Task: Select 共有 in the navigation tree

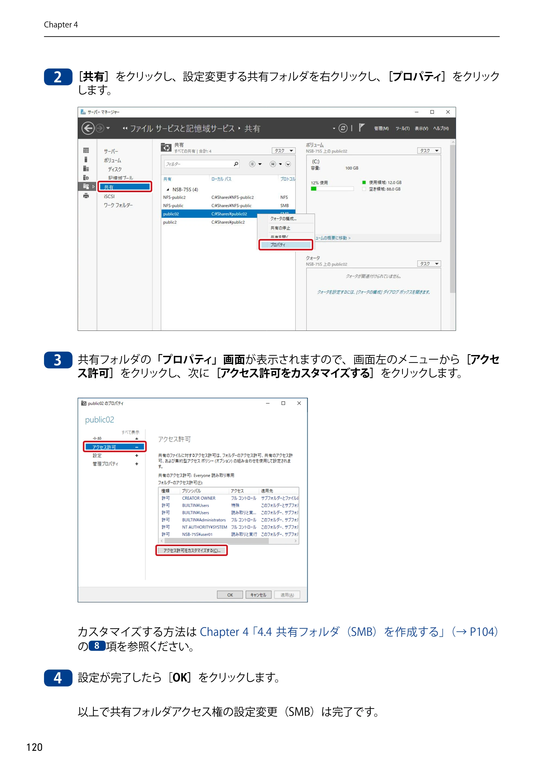Action: click(125, 187)
